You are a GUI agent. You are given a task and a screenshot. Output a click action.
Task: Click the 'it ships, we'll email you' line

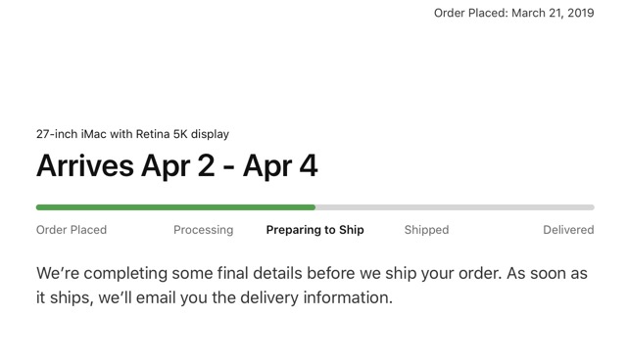pos(215,298)
